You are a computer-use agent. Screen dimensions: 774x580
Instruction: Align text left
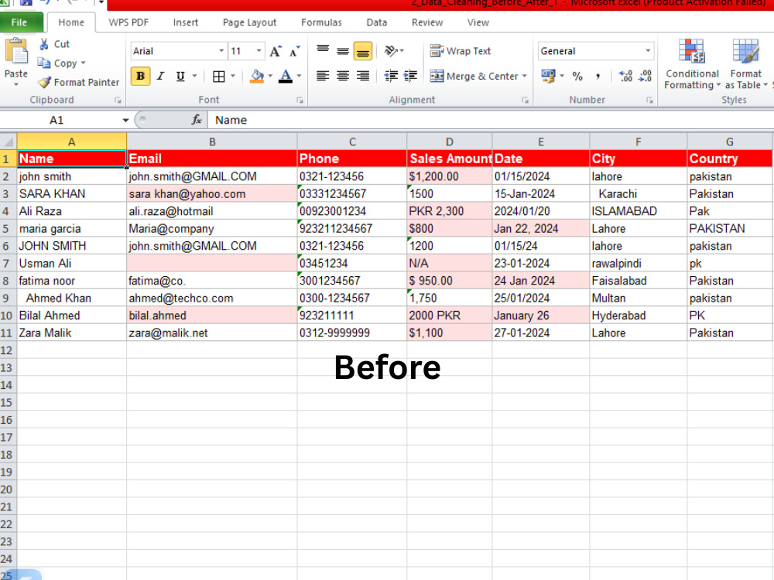[x=323, y=76]
